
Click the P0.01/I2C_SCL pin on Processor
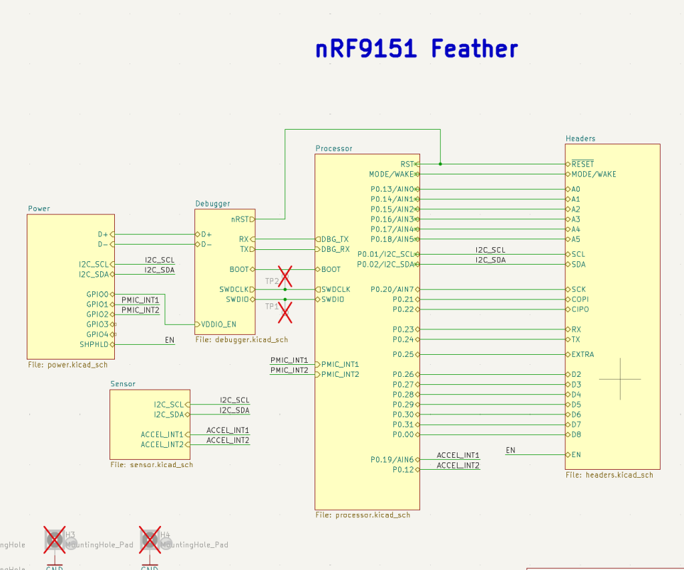pos(388,254)
